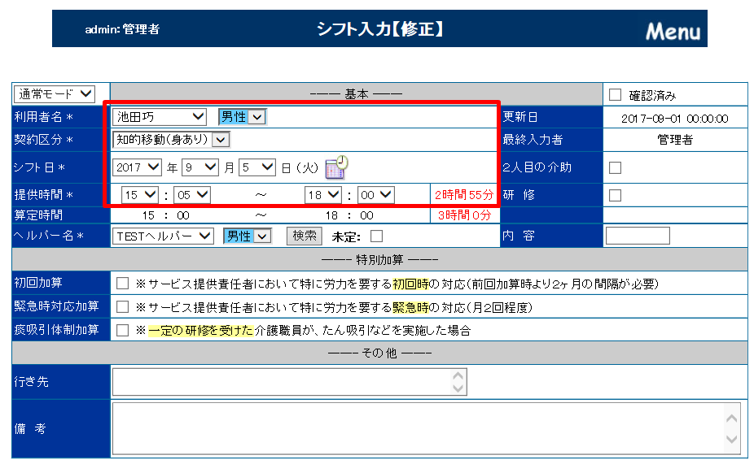Expand the 利用者名 池田巧 dropdown
The height and width of the screenshot is (464, 754).
click(x=160, y=117)
